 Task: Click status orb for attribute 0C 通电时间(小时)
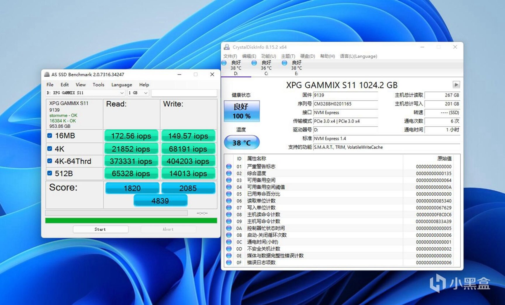pos(229,242)
